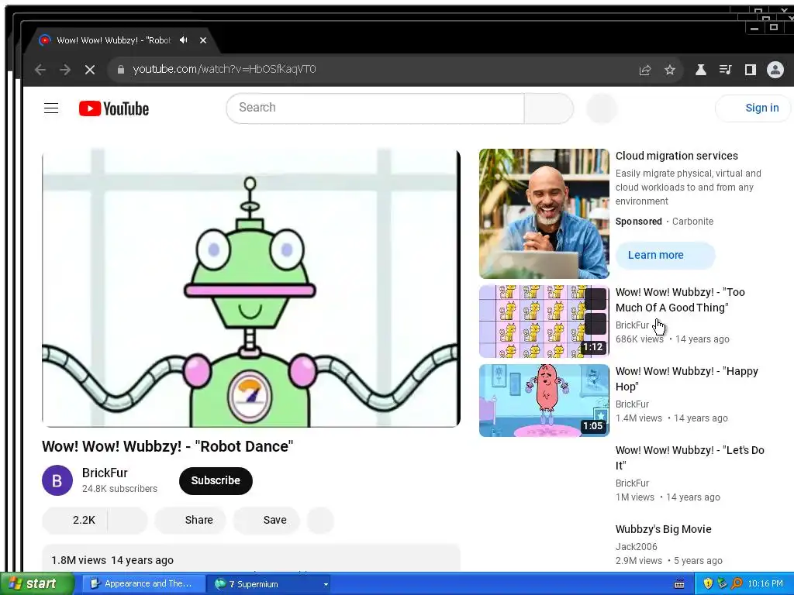Image resolution: width=794 pixels, height=595 pixels.
Task: Open the browser profile avatar
Action: [x=775, y=70]
